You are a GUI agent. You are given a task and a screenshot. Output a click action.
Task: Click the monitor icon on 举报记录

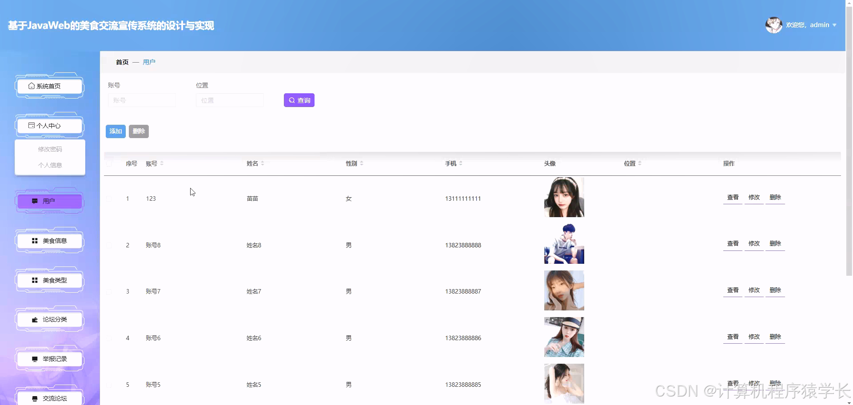(35, 359)
